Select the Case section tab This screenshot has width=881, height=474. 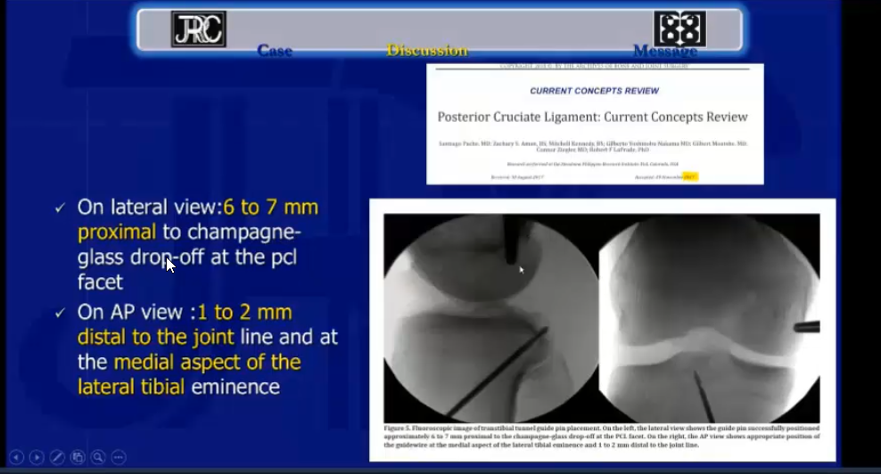click(275, 51)
